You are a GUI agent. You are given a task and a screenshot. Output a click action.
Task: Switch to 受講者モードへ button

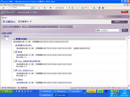point(120,22)
